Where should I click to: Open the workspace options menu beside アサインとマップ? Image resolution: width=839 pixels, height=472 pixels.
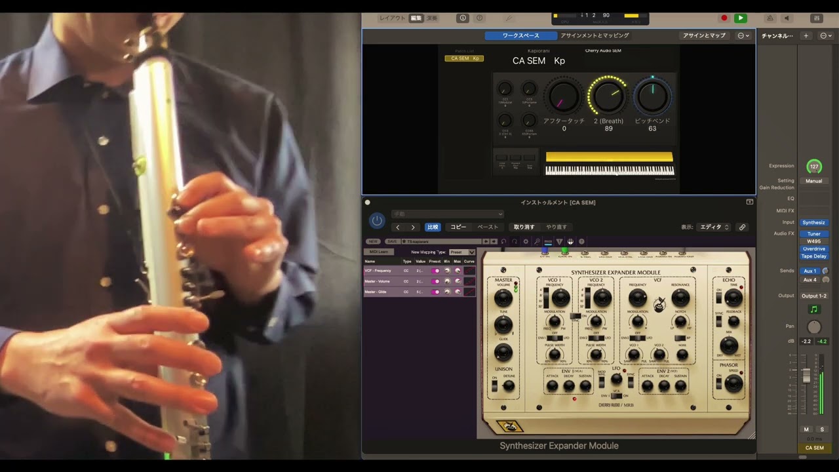coord(743,35)
